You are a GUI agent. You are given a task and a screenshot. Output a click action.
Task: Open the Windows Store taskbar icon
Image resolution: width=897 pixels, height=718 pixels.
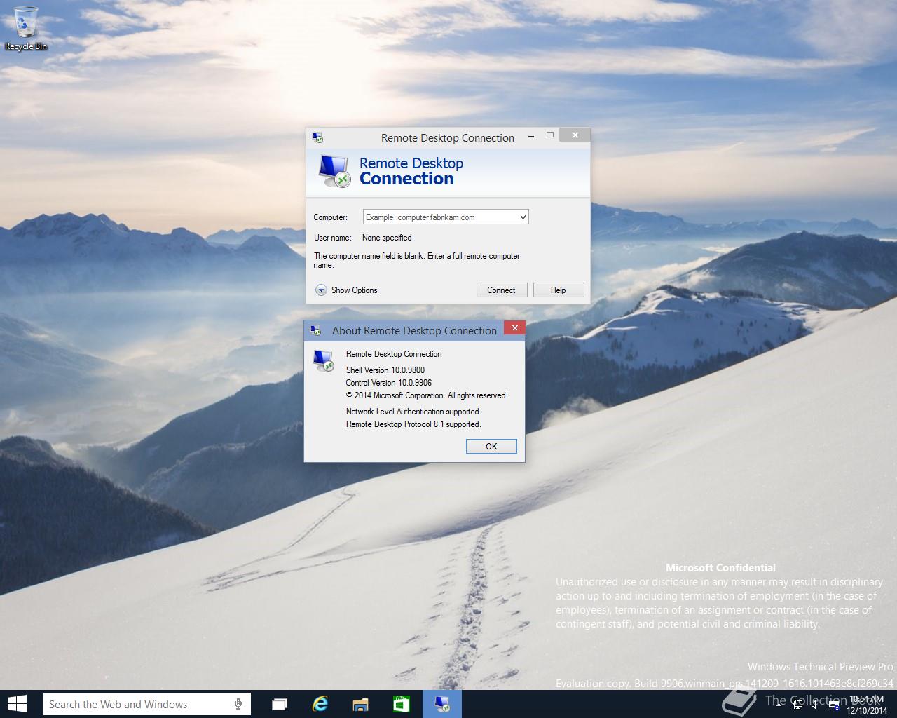click(402, 704)
